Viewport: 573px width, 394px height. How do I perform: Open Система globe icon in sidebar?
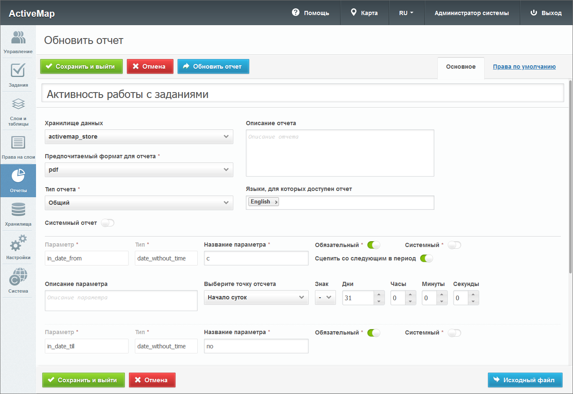click(x=18, y=277)
